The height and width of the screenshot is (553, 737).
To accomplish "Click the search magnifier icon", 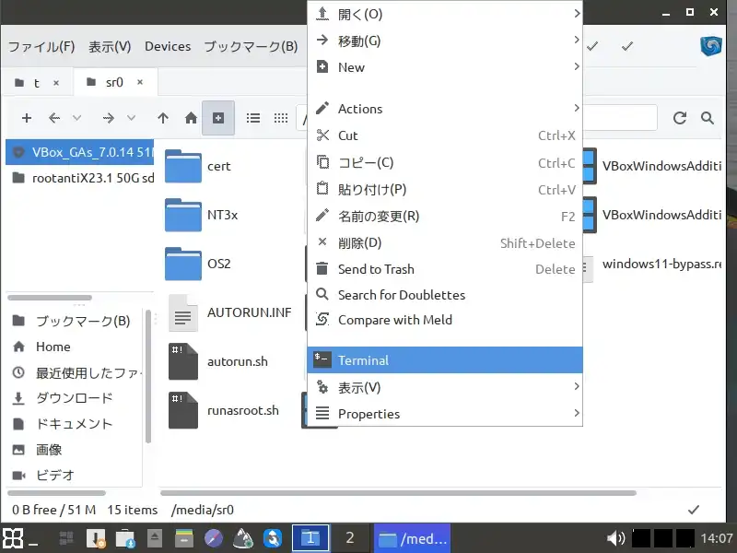I will tap(708, 118).
